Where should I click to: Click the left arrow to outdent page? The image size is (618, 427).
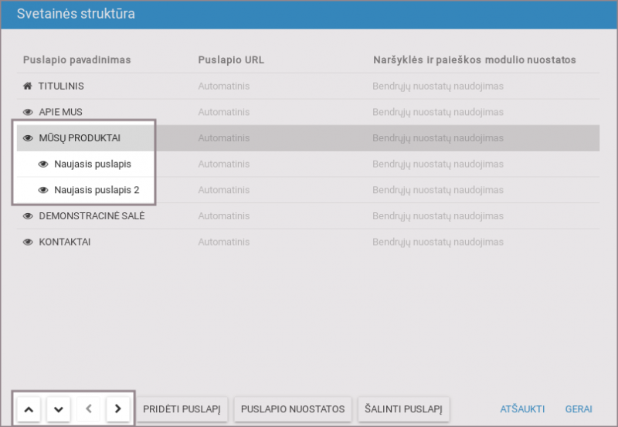coord(88,409)
